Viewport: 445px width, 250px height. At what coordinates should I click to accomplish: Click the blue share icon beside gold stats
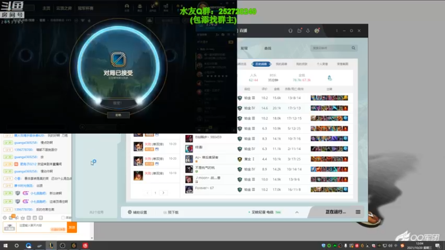click(x=329, y=78)
